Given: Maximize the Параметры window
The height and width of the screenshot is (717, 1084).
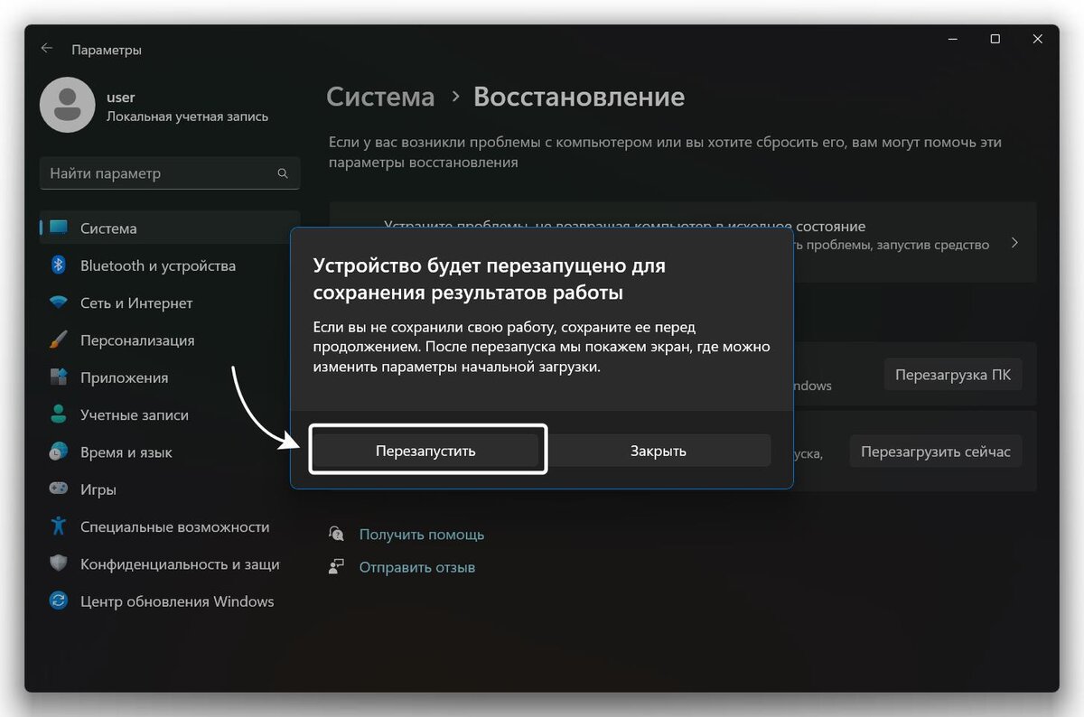Looking at the screenshot, I should tap(995, 39).
